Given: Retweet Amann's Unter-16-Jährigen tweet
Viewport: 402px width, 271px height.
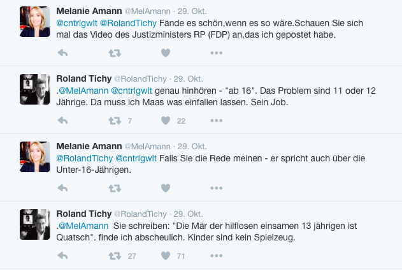Looking at the screenshot, I should (x=115, y=188).
